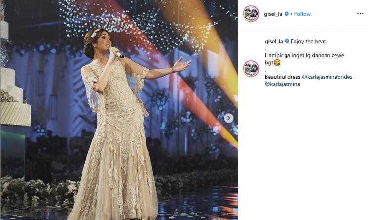Click verified badge in the caption

tap(287, 41)
